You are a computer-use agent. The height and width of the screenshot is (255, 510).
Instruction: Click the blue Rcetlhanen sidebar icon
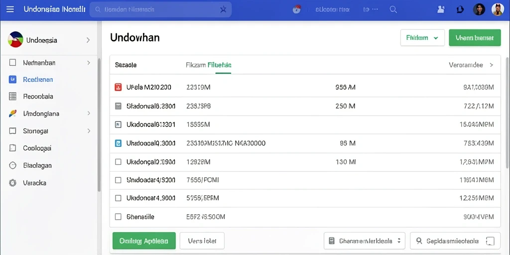pyautogui.click(x=12, y=79)
